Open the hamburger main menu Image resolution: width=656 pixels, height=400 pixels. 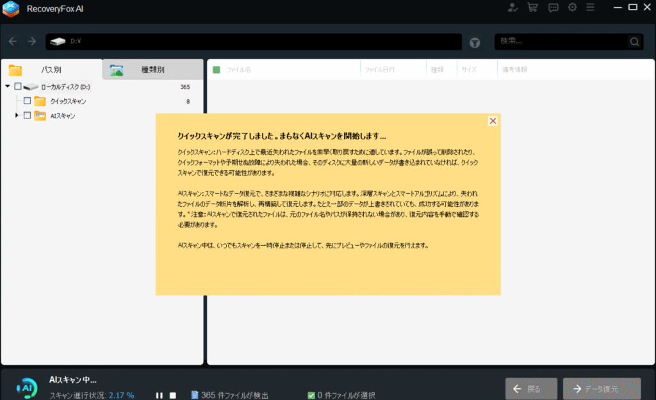click(x=590, y=8)
